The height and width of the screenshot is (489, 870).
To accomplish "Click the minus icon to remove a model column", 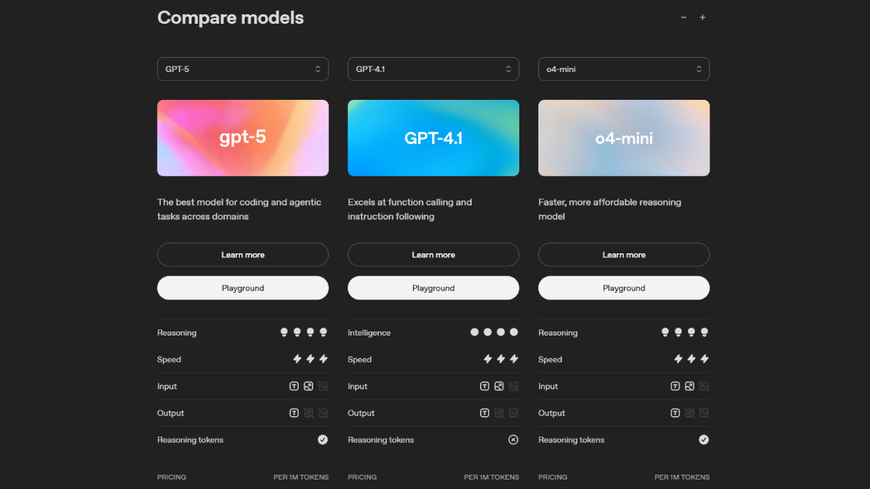I will point(683,17).
